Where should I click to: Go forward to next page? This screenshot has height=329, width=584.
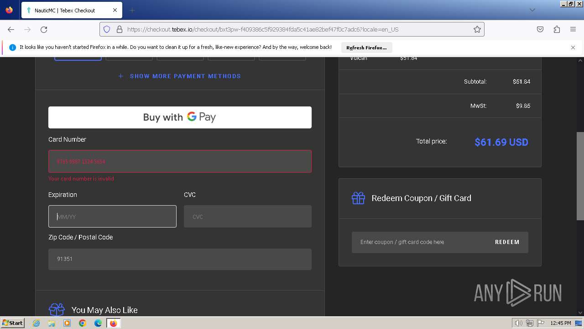click(x=27, y=29)
